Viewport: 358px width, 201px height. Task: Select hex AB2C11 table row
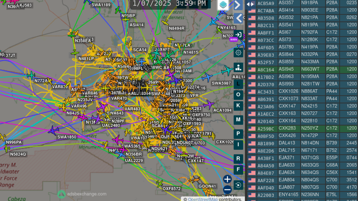266,25
